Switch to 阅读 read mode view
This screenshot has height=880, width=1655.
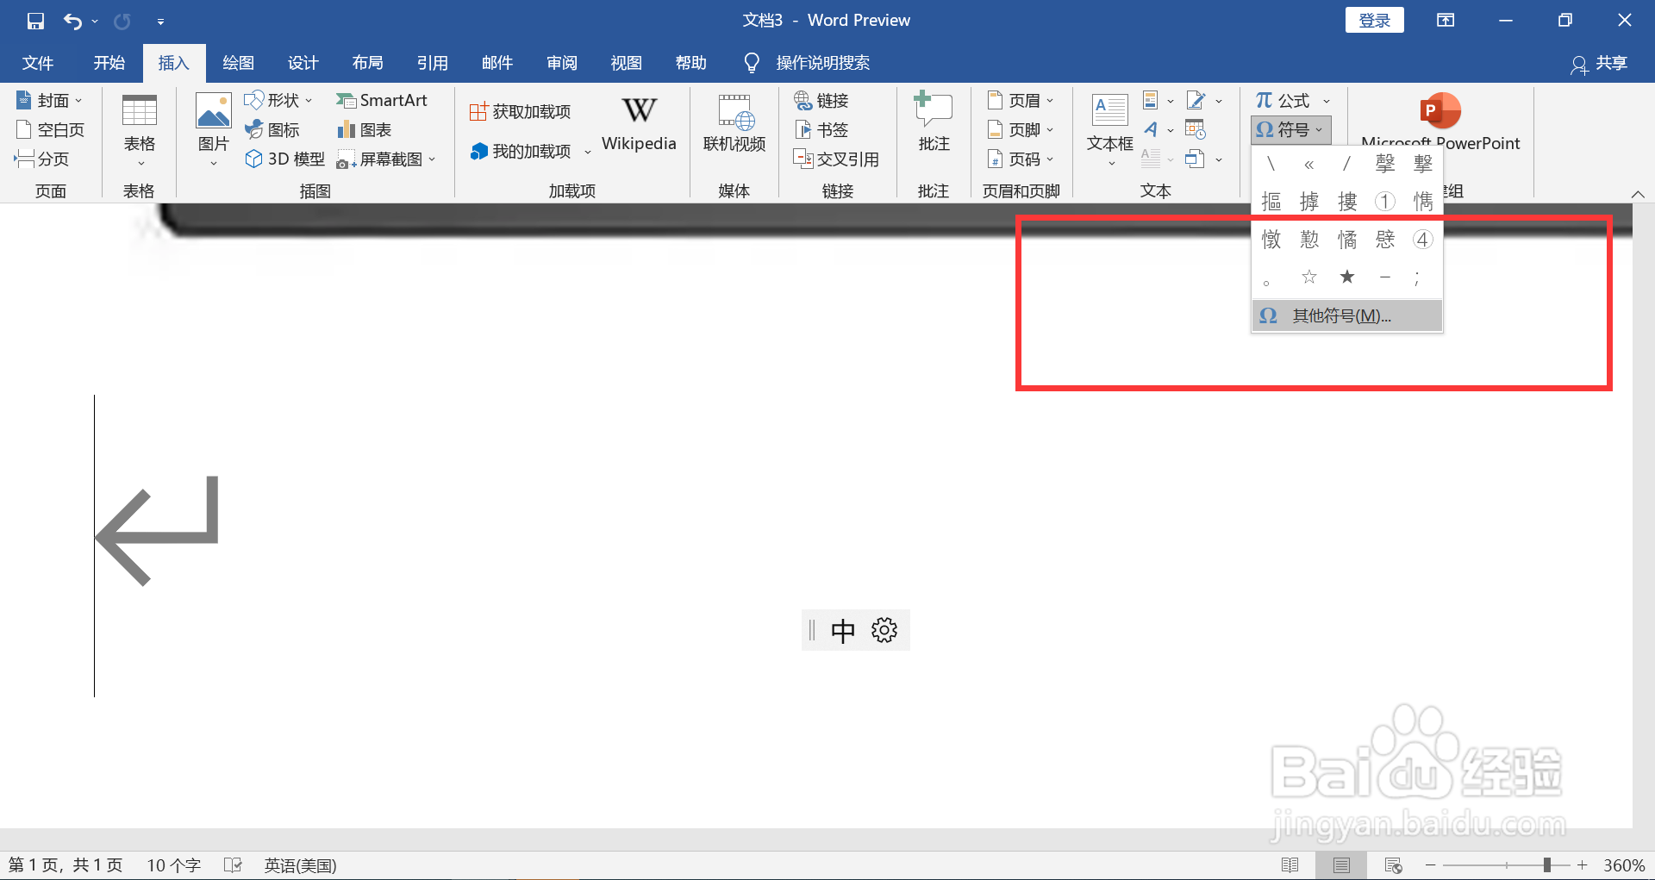pyautogui.click(x=1291, y=864)
